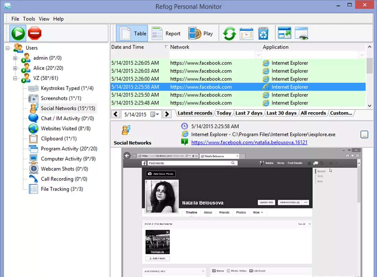Click the records list scroll down arrow
377x277 pixels.
click(369, 106)
